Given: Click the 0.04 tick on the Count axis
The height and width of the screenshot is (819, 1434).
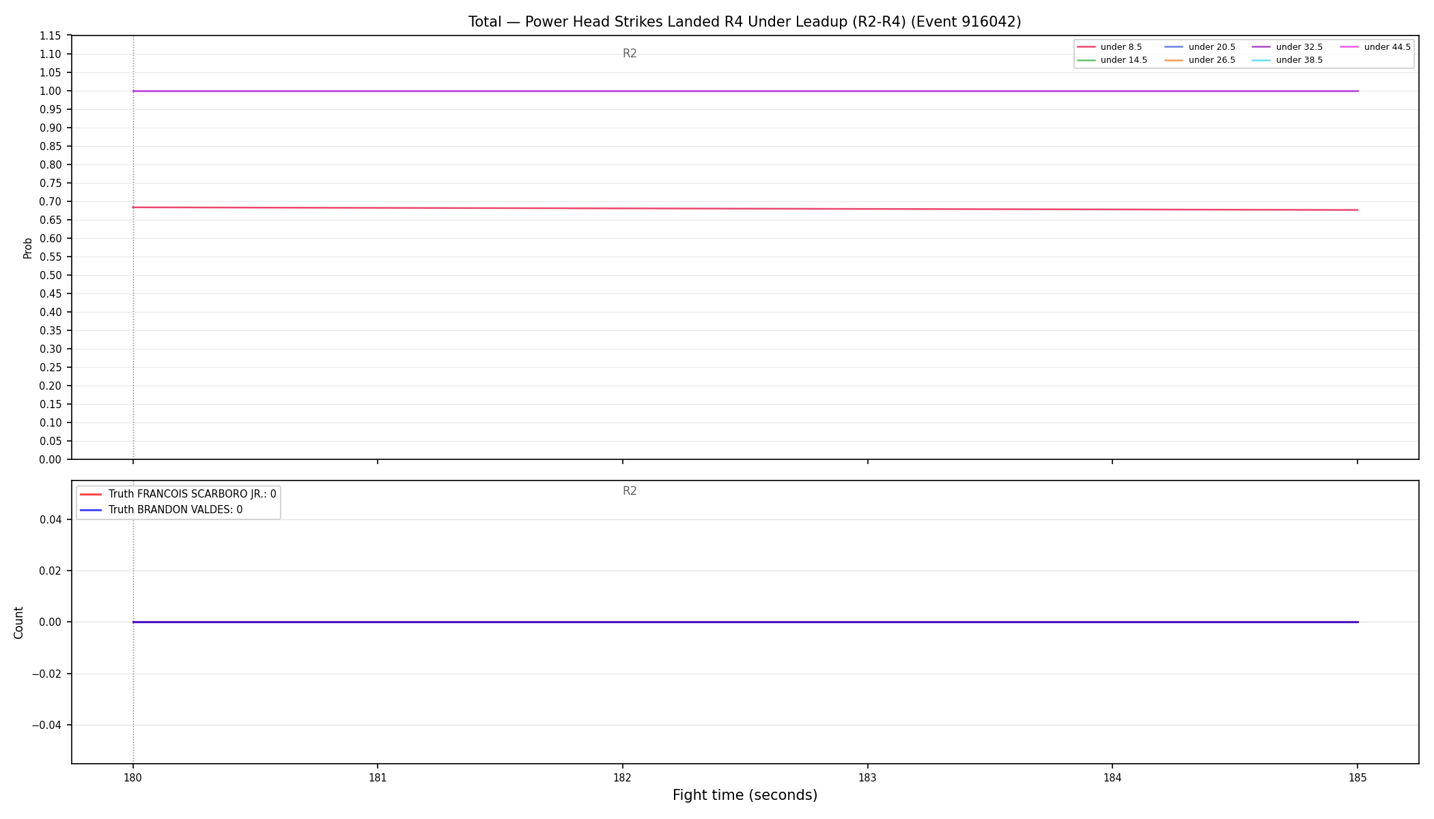Looking at the screenshot, I should [51, 519].
